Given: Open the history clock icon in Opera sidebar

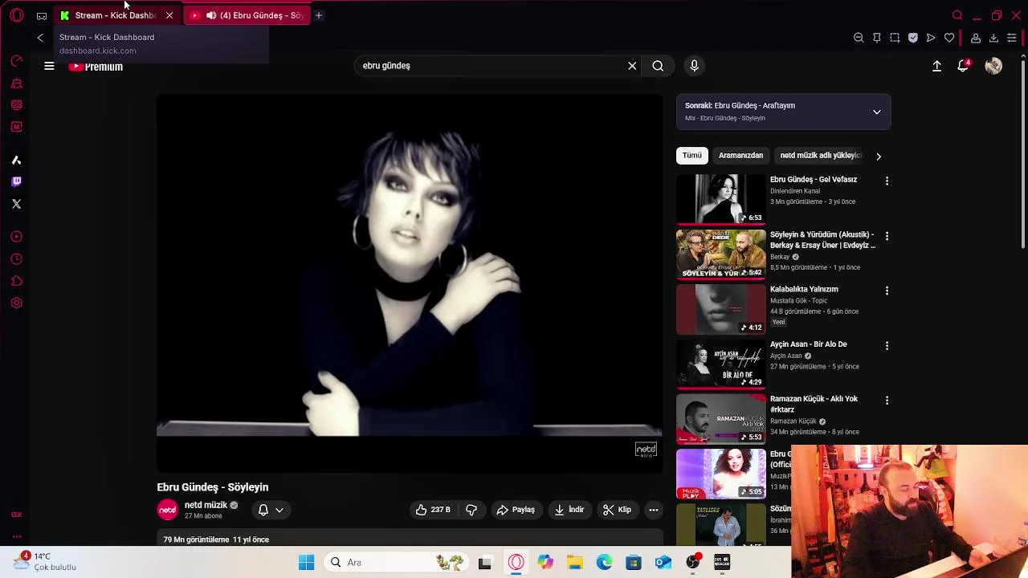Looking at the screenshot, I should (x=16, y=259).
